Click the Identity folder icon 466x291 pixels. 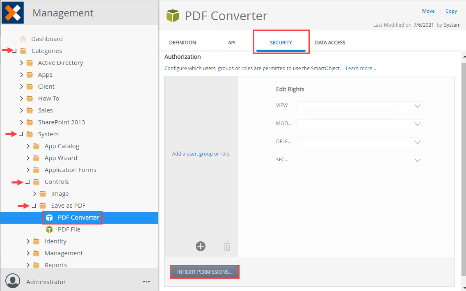[36, 241]
